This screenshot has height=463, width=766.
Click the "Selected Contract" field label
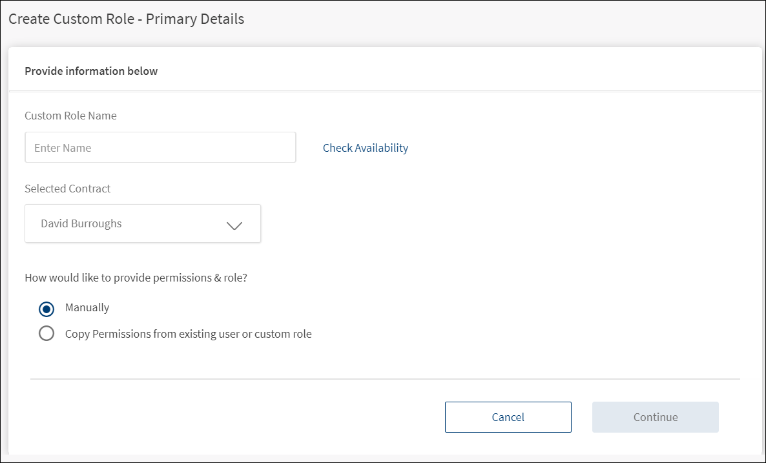click(68, 189)
